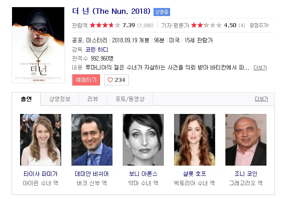Click The Nun movie poster thumbnail
287x199 pixels.
[38, 45]
